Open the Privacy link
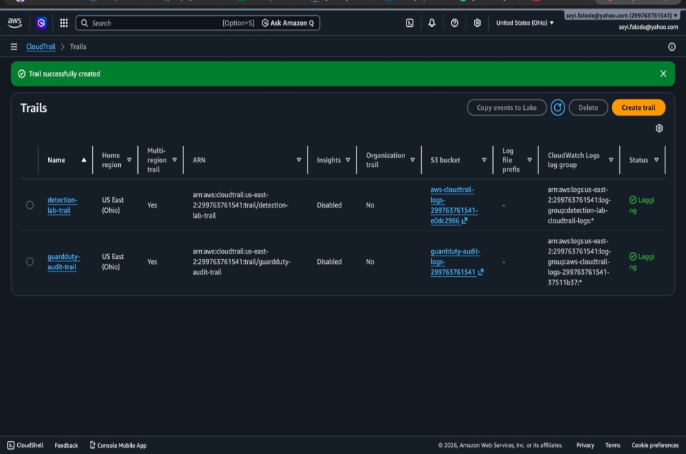 585,445
